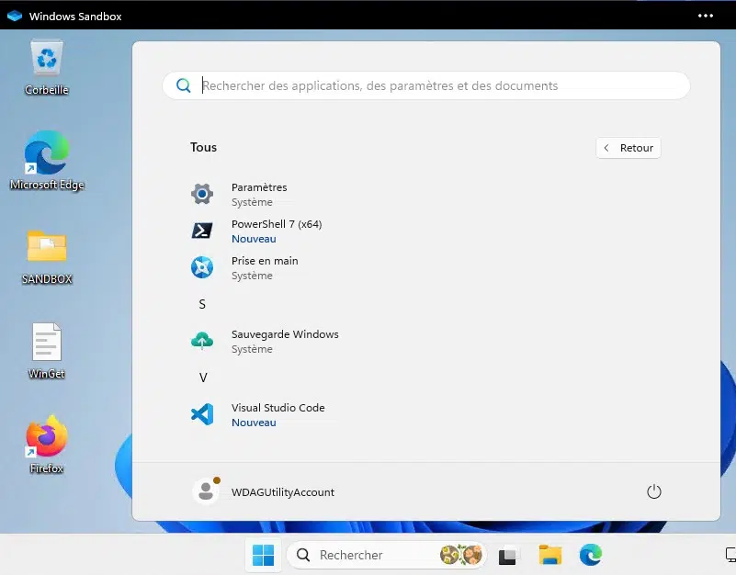This screenshot has height=575, width=736.
Task: Click the Retour back button
Action: pos(628,148)
